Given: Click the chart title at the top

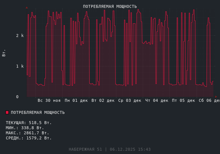Looking at the screenshot, I should pyautogui.click(x=110, y=7).
